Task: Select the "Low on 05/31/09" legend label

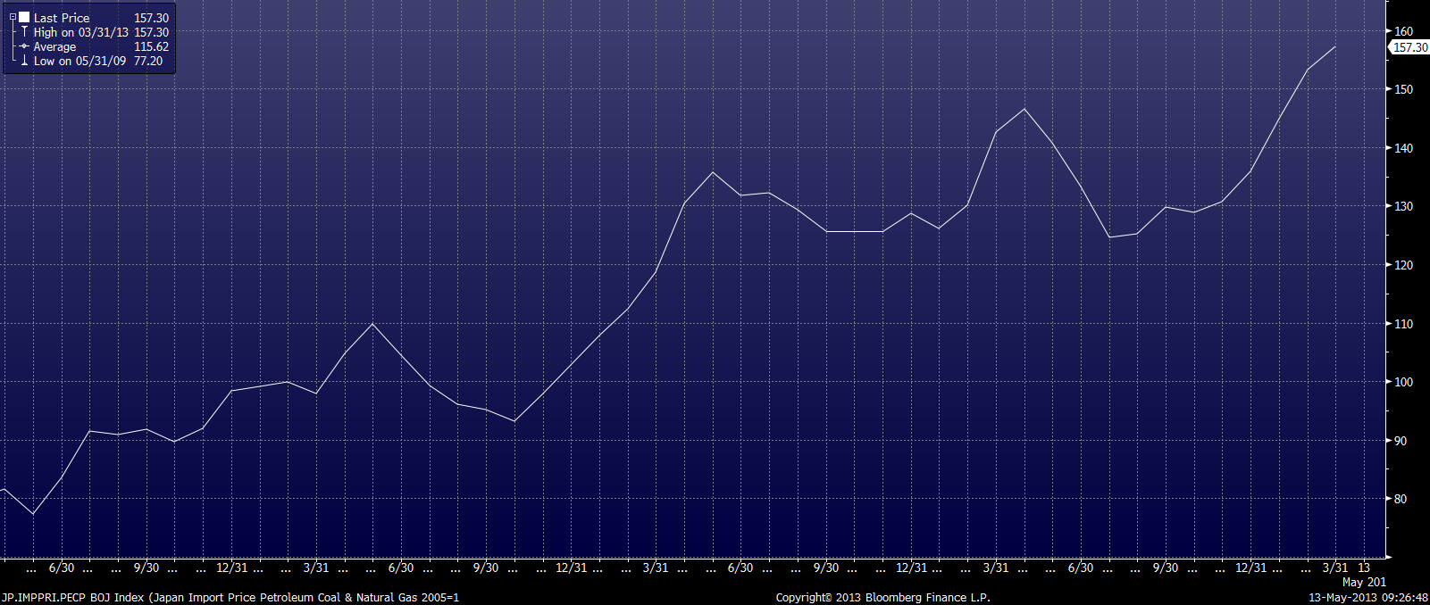Action: pos(80,61)
